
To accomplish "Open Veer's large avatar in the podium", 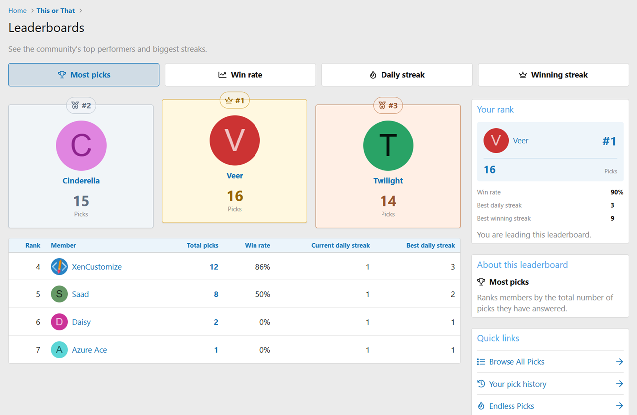I will tap(235, 140).
